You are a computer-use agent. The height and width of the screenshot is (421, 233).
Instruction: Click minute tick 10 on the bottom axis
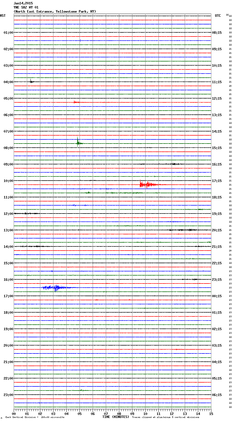coord(145,414)
